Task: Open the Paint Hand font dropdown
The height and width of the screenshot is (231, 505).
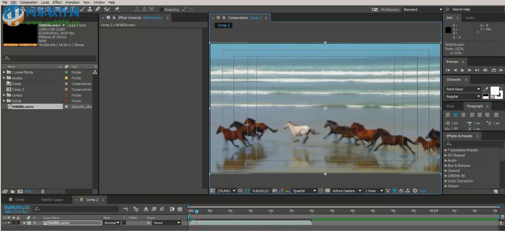Action: [462, 89]
